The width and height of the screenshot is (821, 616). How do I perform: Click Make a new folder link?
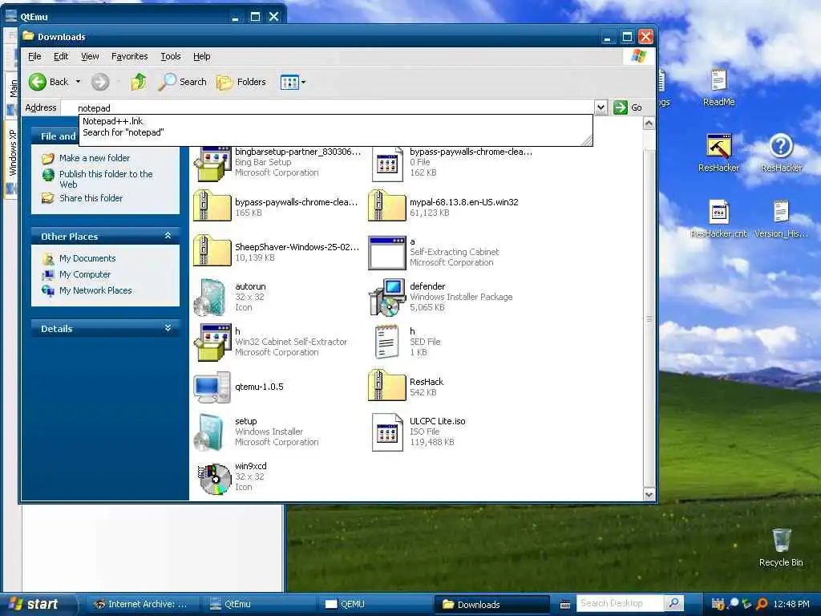(x=95, y=158)
